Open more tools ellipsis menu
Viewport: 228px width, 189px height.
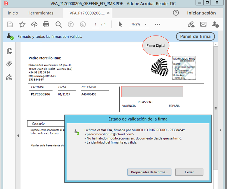click(x=157, y=24)
